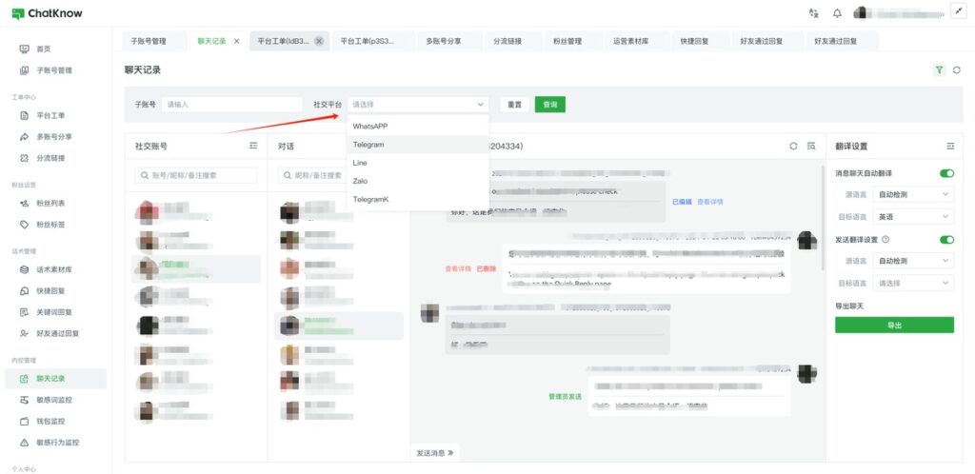
Task: Open 源语言 dropdown under 发送翻译设置
Action: tap(913, 261)
